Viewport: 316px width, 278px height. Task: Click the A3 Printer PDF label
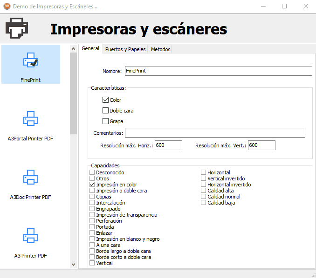tap(30, 256)
